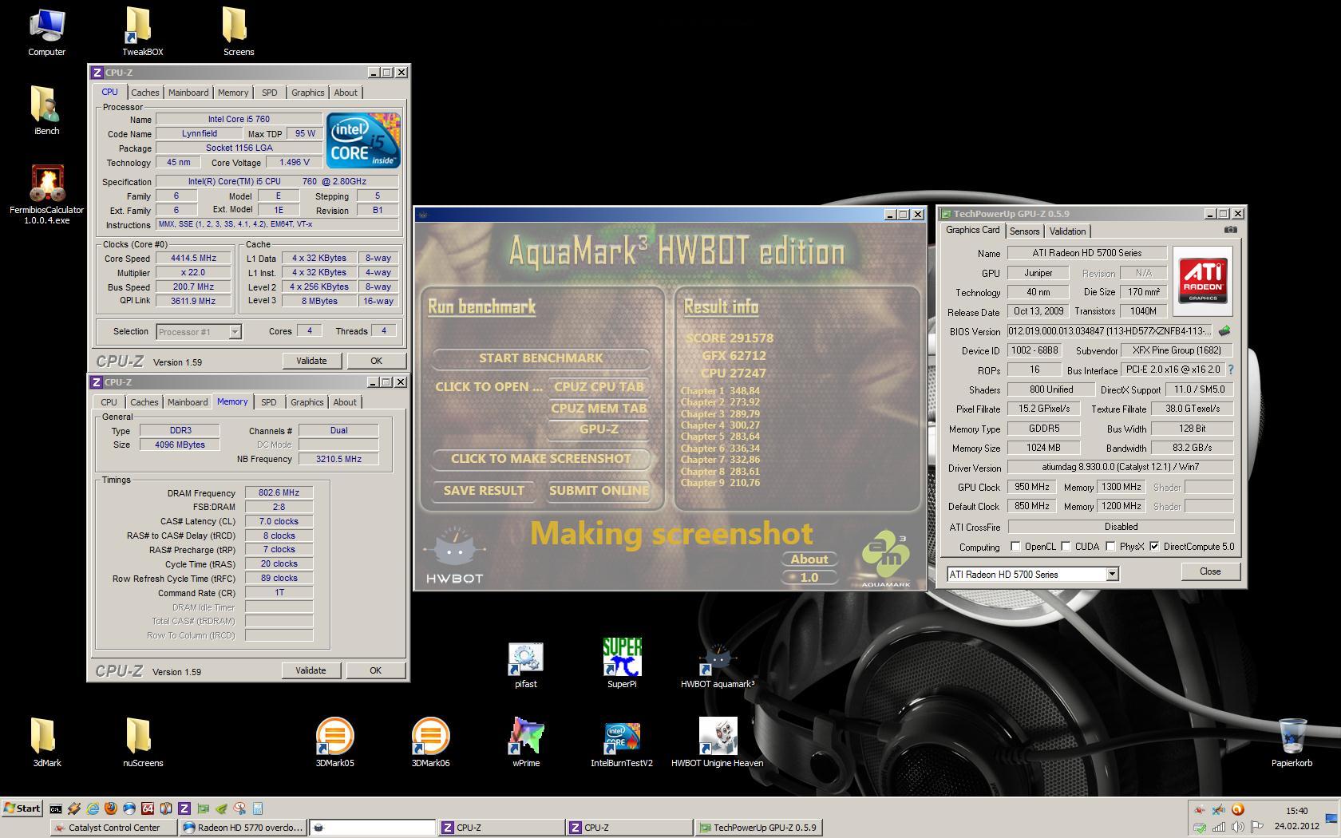The width and height of the screenshot is (1341, 838).
Task: Enable the OpenCL checkbox in GPU-Z
Action: point(1015,547)
